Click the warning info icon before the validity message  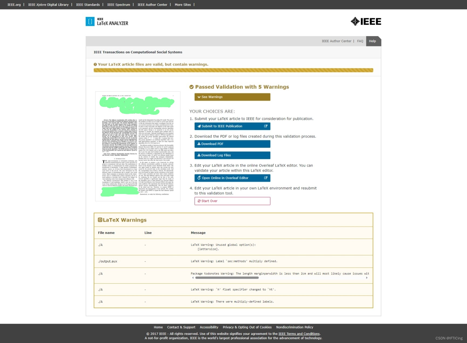pyautogui.click(x=95, y=64)
